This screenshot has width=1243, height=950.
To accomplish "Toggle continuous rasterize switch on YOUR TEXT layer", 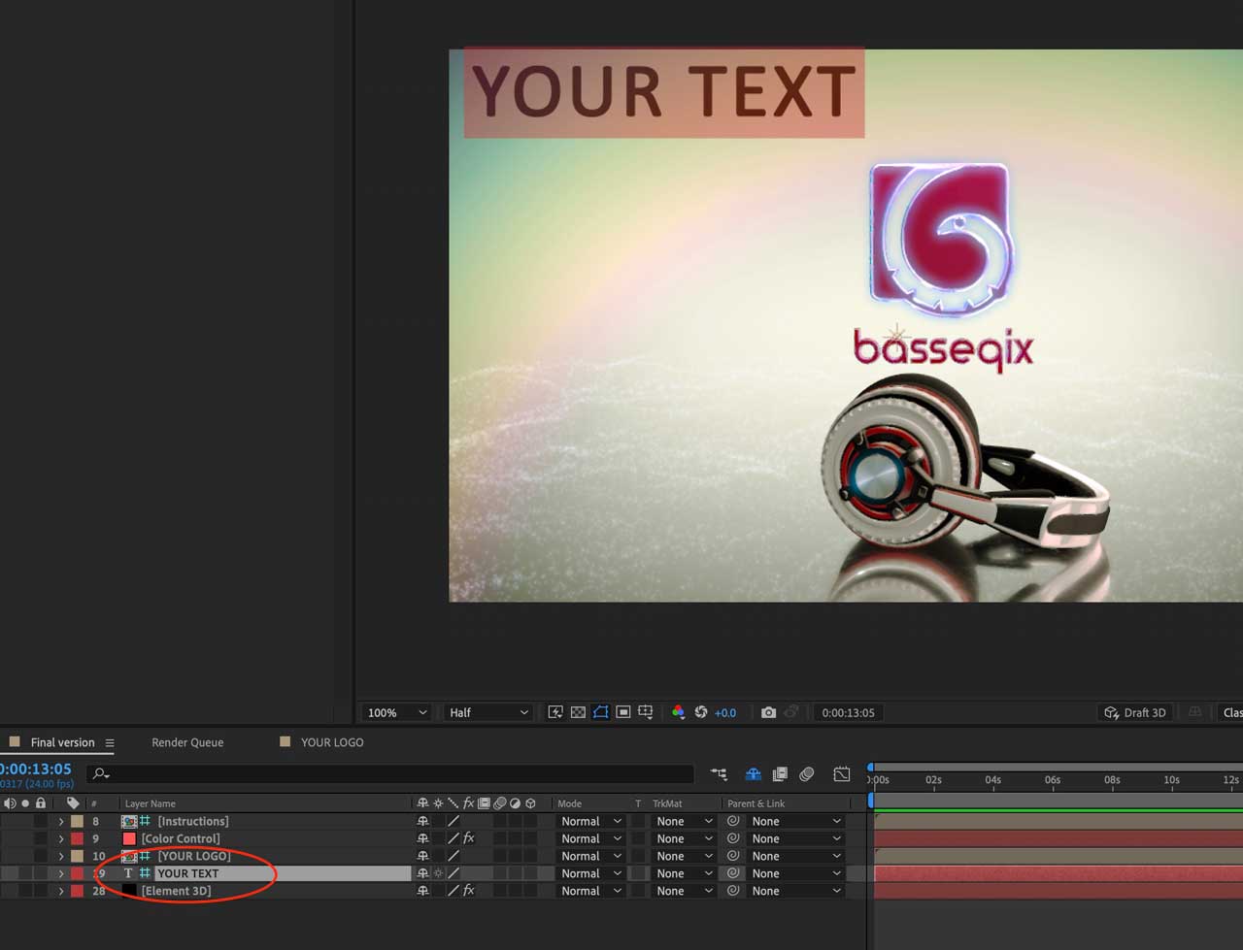I will tap(438, 873).
